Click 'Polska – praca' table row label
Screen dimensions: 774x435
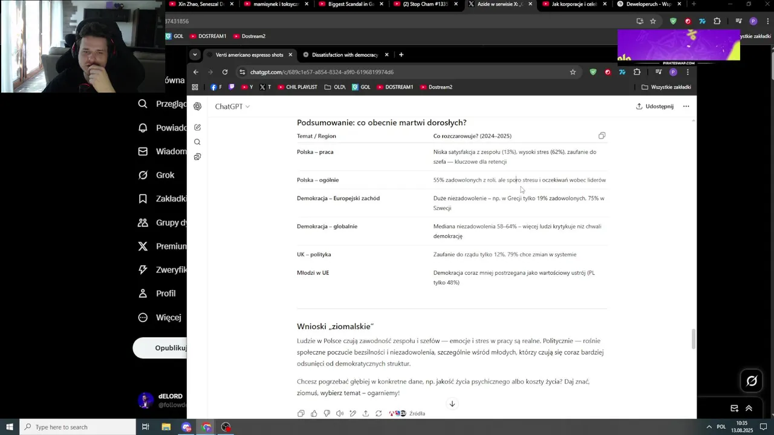[315, 152]
